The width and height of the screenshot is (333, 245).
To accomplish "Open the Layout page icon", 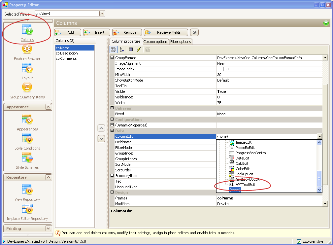I will click(27, 68).
